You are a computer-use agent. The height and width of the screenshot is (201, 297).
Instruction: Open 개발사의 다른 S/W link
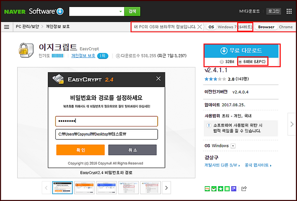tap(222, 165)
